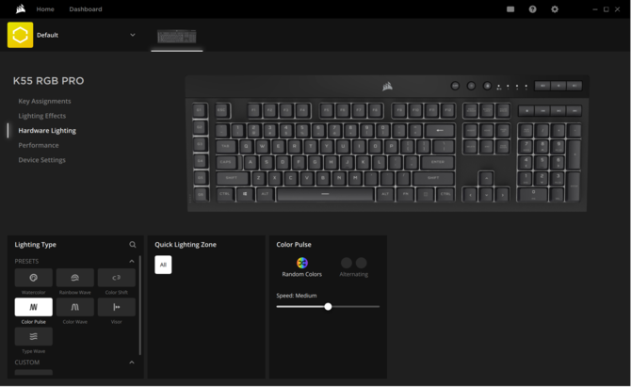Screen dimensions: 631x387
Task: Click the F1 key on keyboard
Action: [254, 110]
